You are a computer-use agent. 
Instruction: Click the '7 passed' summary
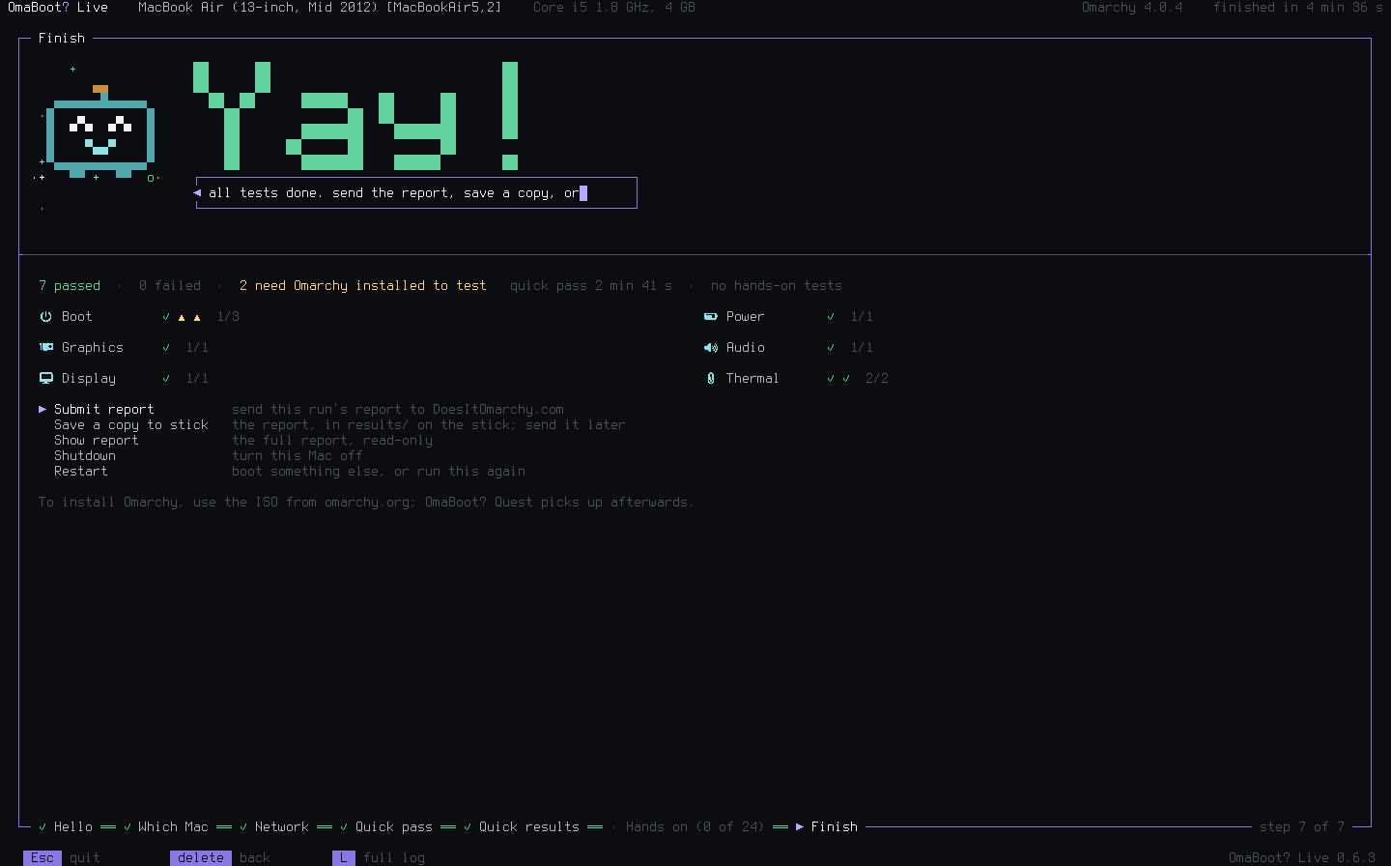click(70, 285)
